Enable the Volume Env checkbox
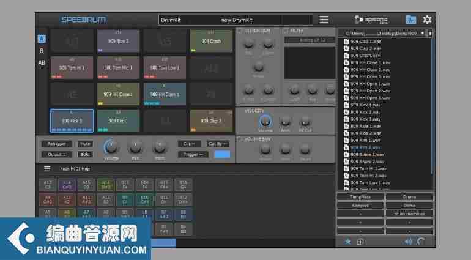The width and height of the screenshot is (471, 260). [x=239, y=139]
